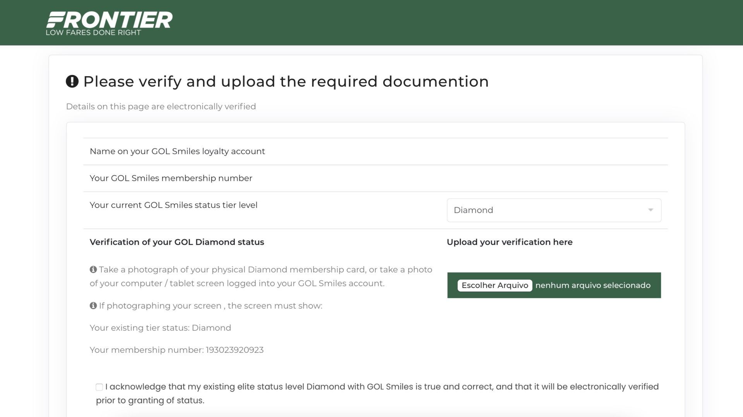Click info icon before 'If photographing your screen'
This screenshot has height=417, width=743.
click(93, 306)
